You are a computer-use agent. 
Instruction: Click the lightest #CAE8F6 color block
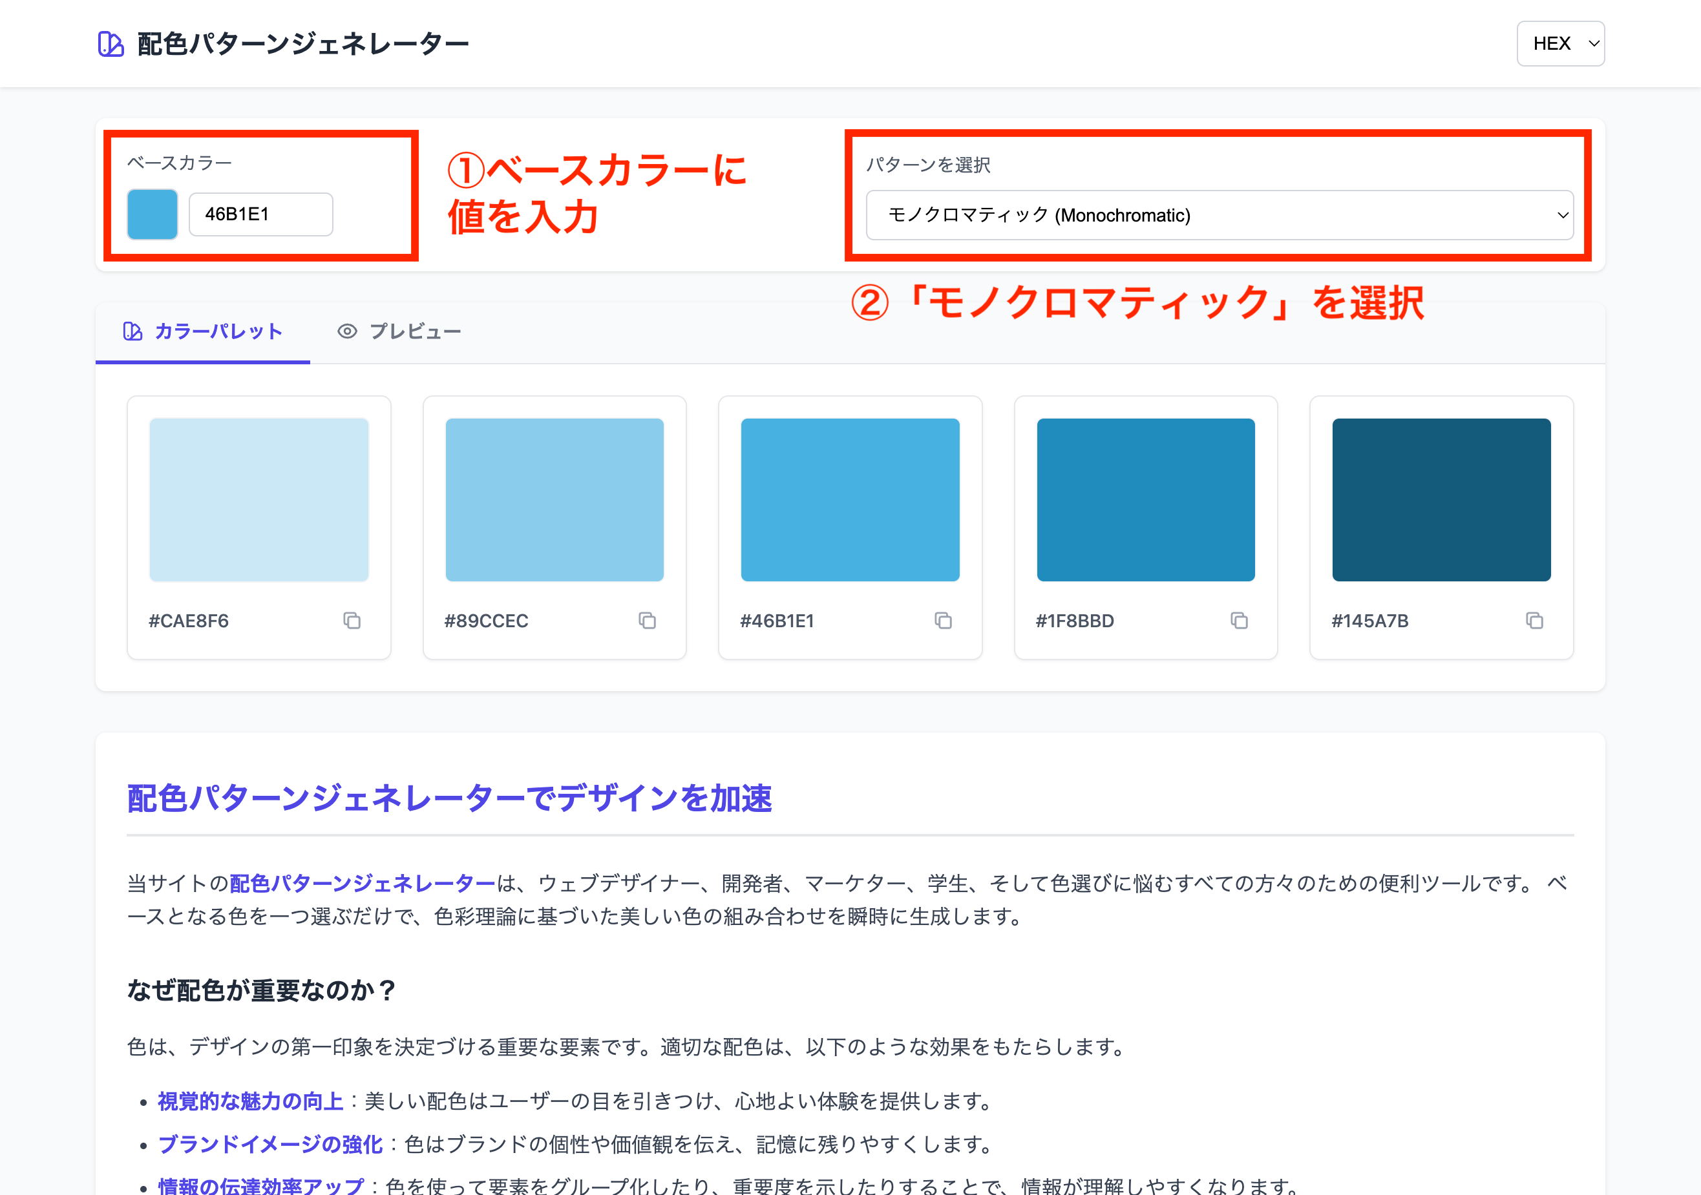259,500
